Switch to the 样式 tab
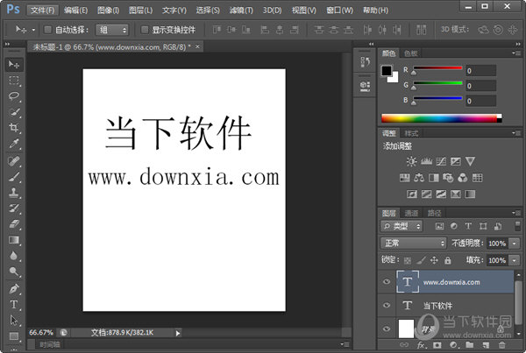Viewport: 526px width, 353px height. 411,133
